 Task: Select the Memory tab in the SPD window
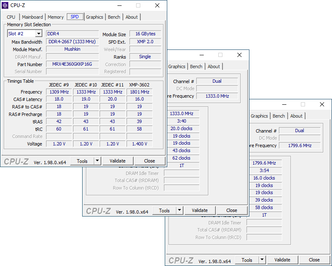tap(56, 17)
